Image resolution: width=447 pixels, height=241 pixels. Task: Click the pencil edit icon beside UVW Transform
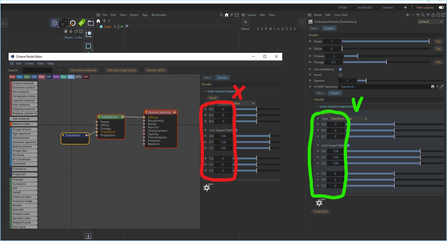coord(441,87)
